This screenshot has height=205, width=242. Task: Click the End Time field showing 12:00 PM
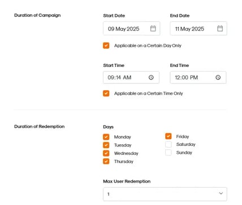coord(198,77)
